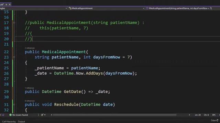Click 'daysFromNow' parameter on line 23
The width and height of the screenshot is (220, 123).
[107, 57]
